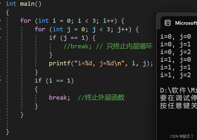The height and width of the screenshot is (140, 197).
Task: Click the format string "i=%d, j=%d\n"
Action: pos(99,63)
